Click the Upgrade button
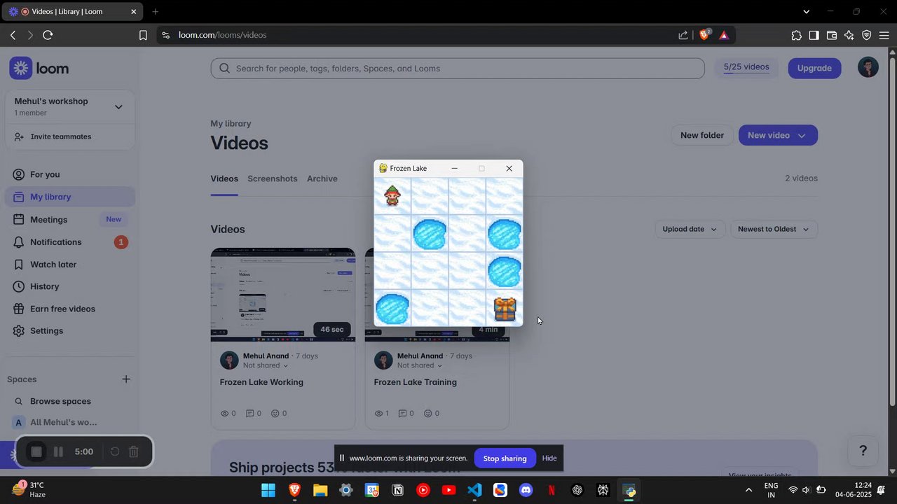This screenshot has width=897, height=504. (x=814, y=68)
